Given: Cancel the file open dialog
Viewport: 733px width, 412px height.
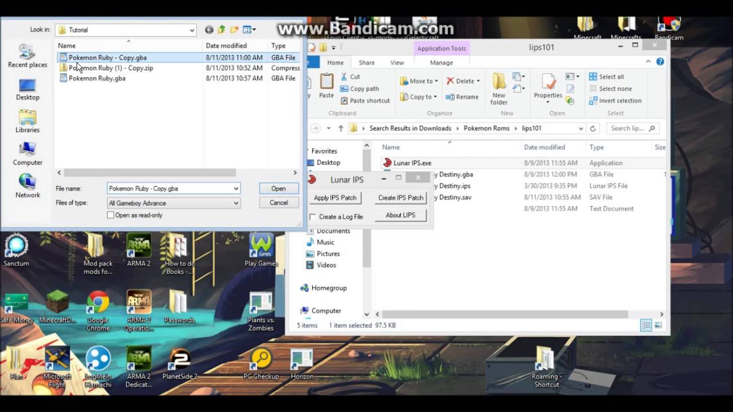Looking at the screenshot, I should [278, 203].
